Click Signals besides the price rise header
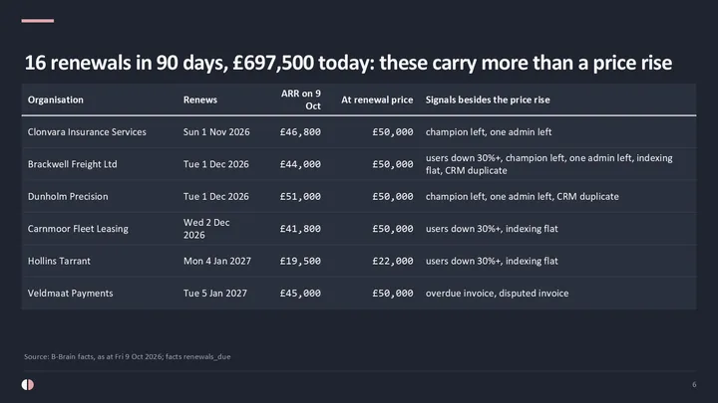The image size is (718, 403). [x=488, y=100]
